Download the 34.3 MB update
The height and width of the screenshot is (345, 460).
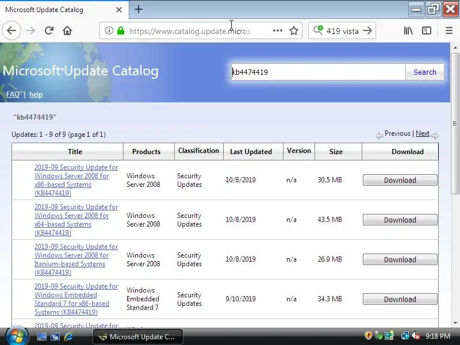point(400,299)
